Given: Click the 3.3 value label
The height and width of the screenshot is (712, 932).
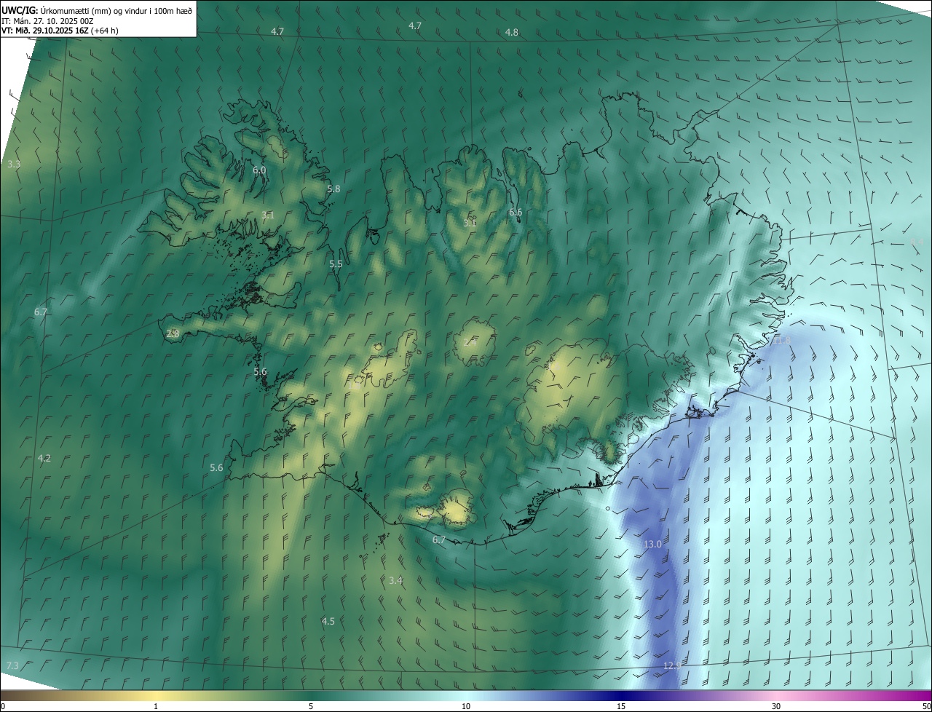Looking at the screenshot, I should tap(14, 165).
